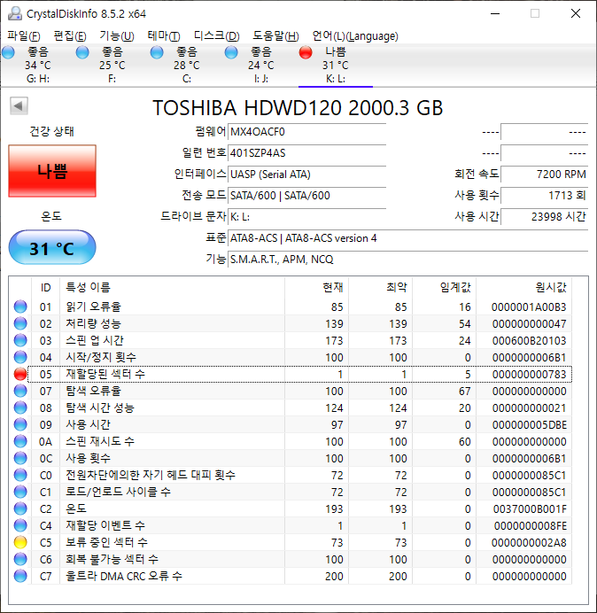Click the 1713 회 power on count value
The width and height of the screenshot is (597, 613).
[x=544, y=195]
